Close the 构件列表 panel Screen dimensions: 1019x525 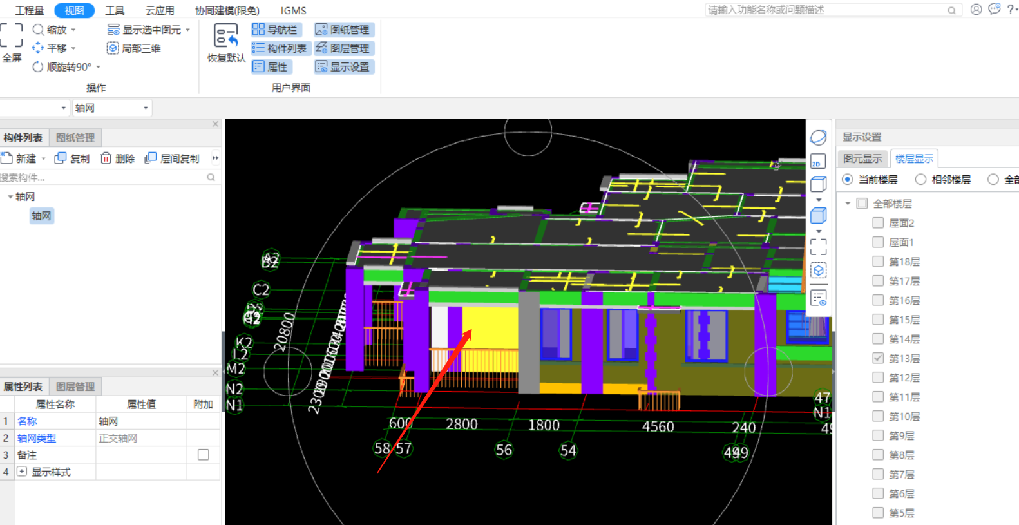point(215,124)
